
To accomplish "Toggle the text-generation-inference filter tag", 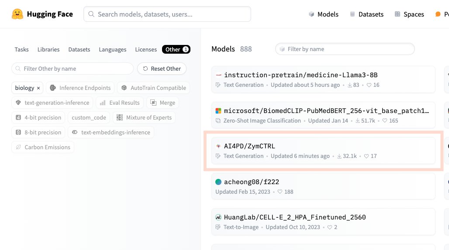I will click(x=52, y=103).
